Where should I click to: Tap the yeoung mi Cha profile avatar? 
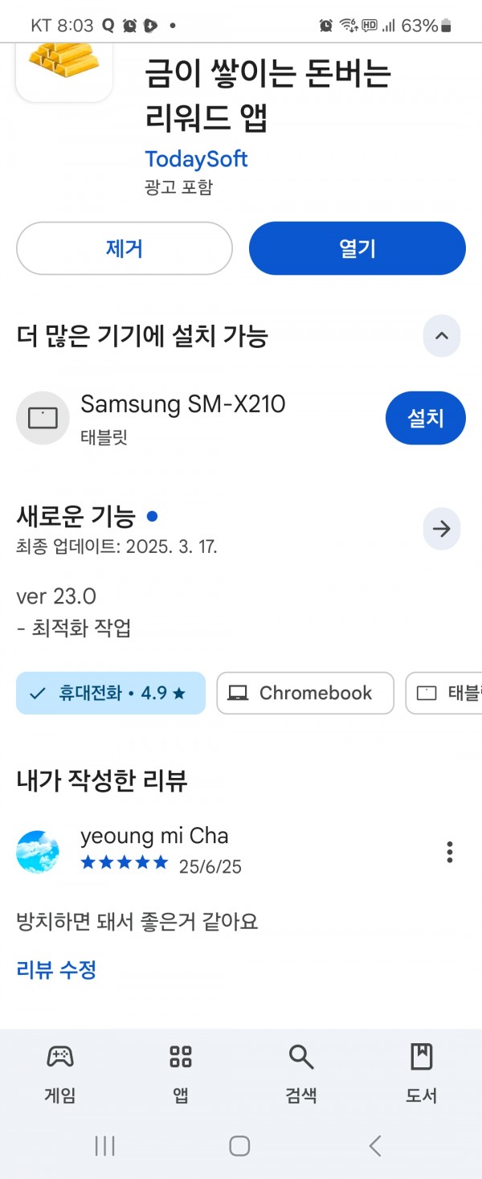click(x=38, y=851)
